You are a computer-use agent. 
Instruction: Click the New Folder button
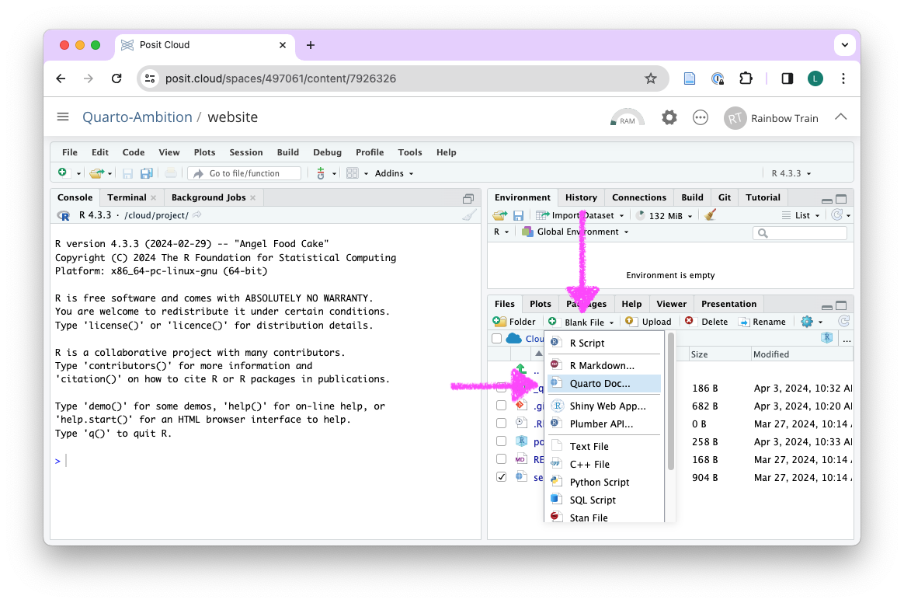click(514, 322)
